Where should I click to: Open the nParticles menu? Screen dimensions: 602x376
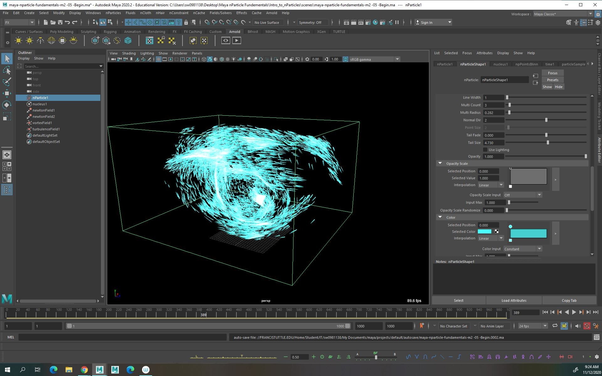(113, 13)
